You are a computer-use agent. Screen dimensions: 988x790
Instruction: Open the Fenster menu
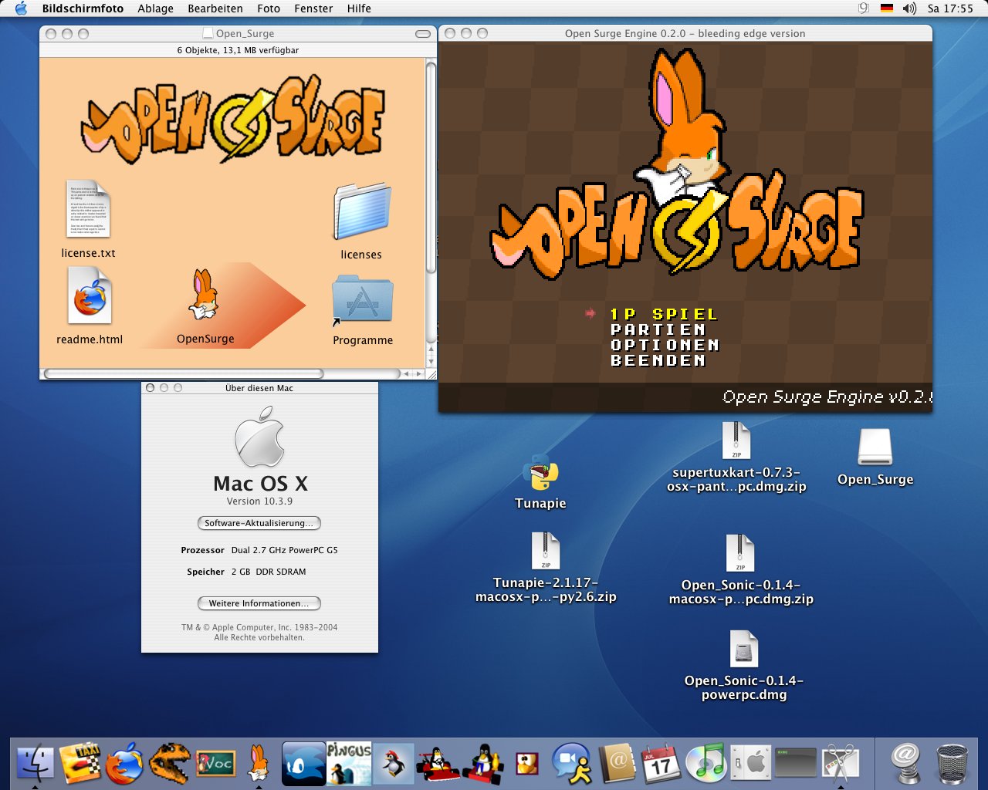tap(313, 8)
